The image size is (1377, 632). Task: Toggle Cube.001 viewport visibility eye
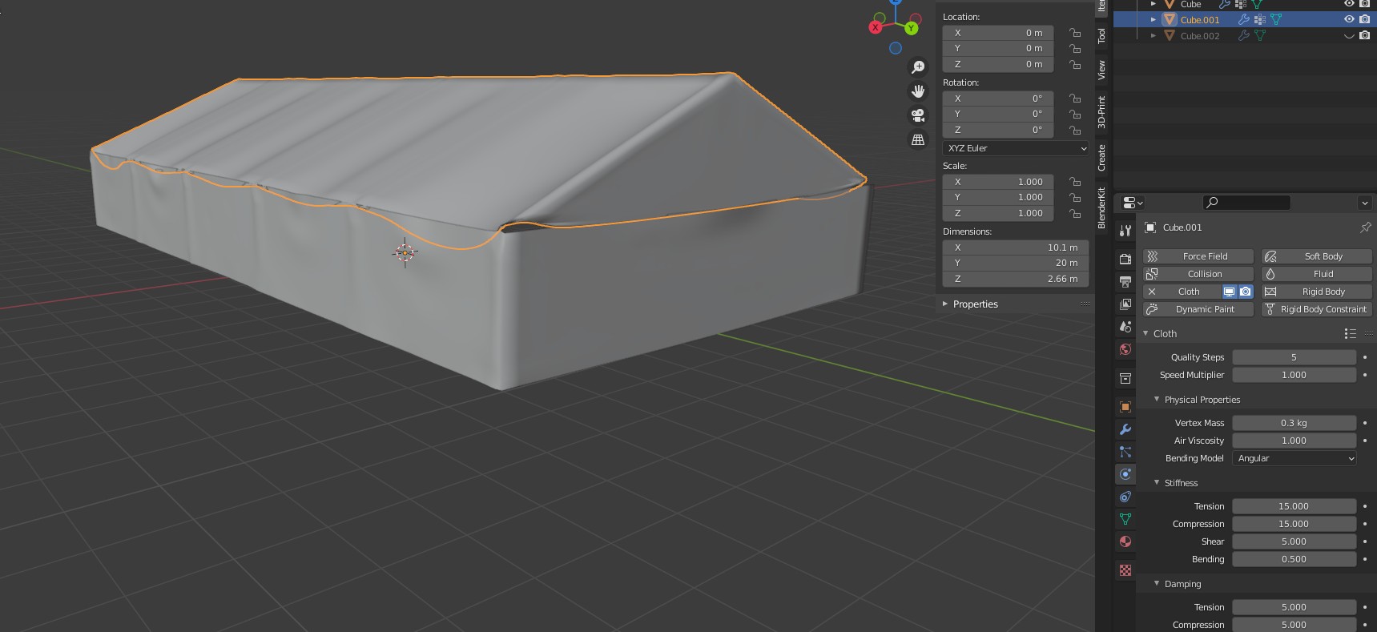pyautogui.click(x=1349, y=19)
